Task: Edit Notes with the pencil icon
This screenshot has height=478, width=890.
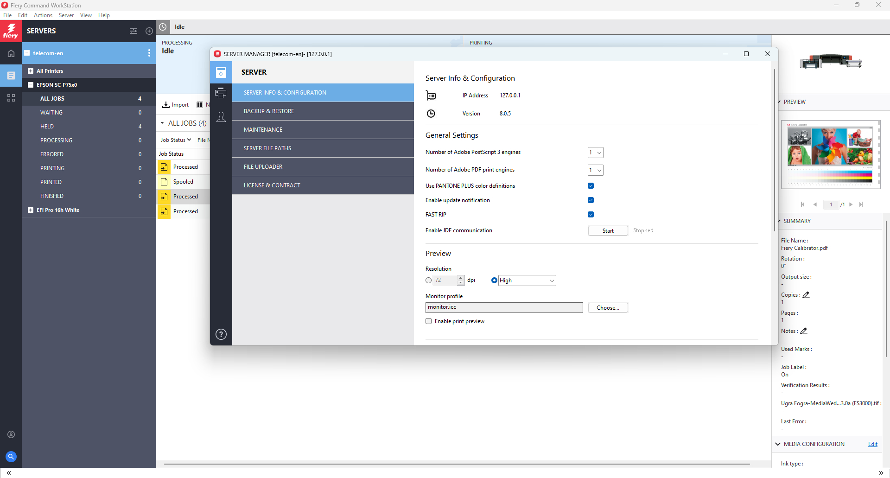Action: coord(804,331)
